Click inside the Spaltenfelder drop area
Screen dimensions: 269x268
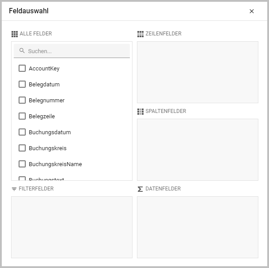click(x=197, y=150)
